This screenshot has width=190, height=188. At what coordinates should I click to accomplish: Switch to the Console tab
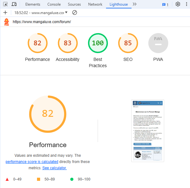point(54,4)
